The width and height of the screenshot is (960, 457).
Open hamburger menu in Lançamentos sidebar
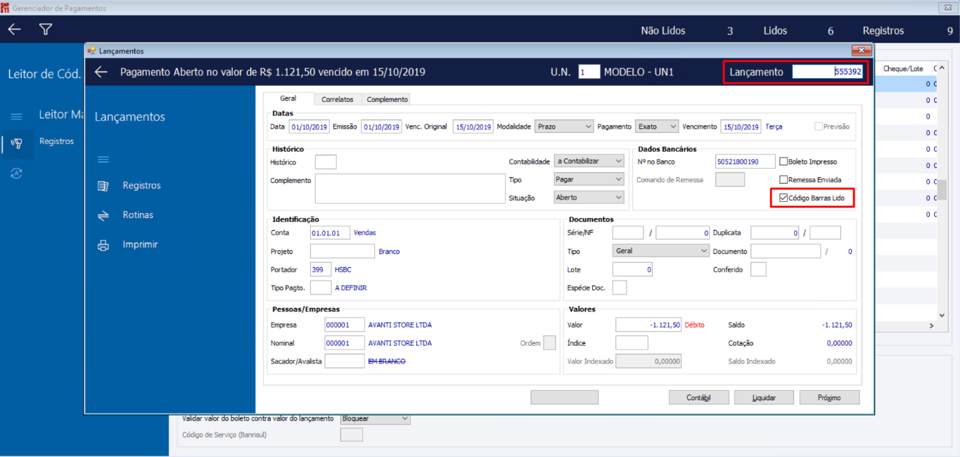point(103,160)
